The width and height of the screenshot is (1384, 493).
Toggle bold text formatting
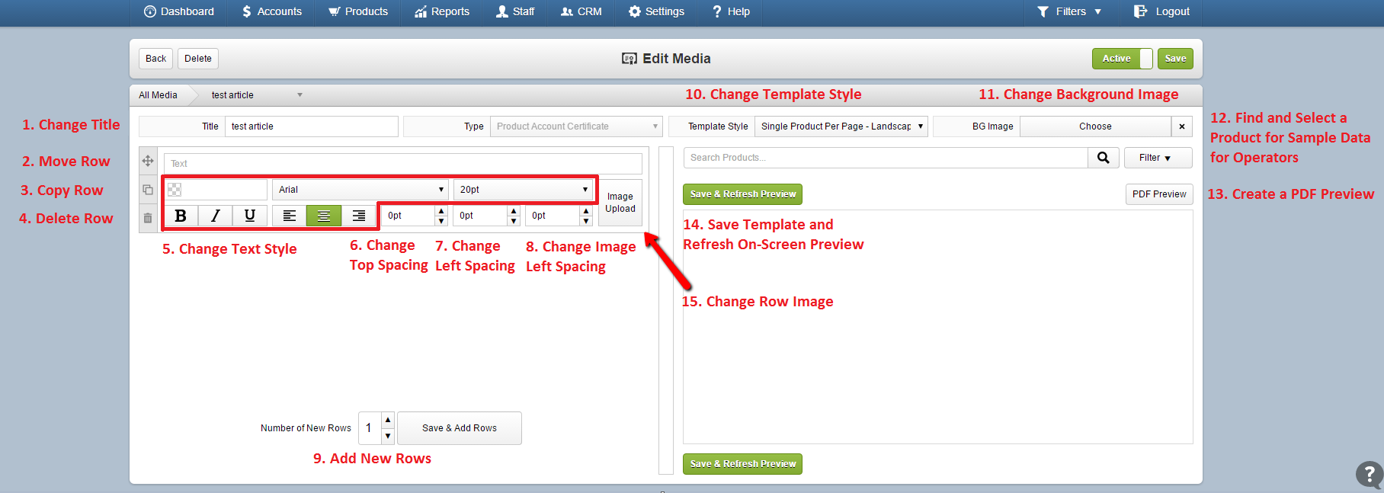181,216
